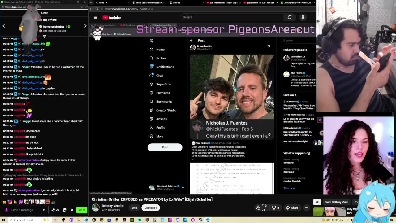This screenshot has width=396, height=223.
Task: Switch to Island In The Sun tab
Action: pyautogui.click(x=260, y=3)
